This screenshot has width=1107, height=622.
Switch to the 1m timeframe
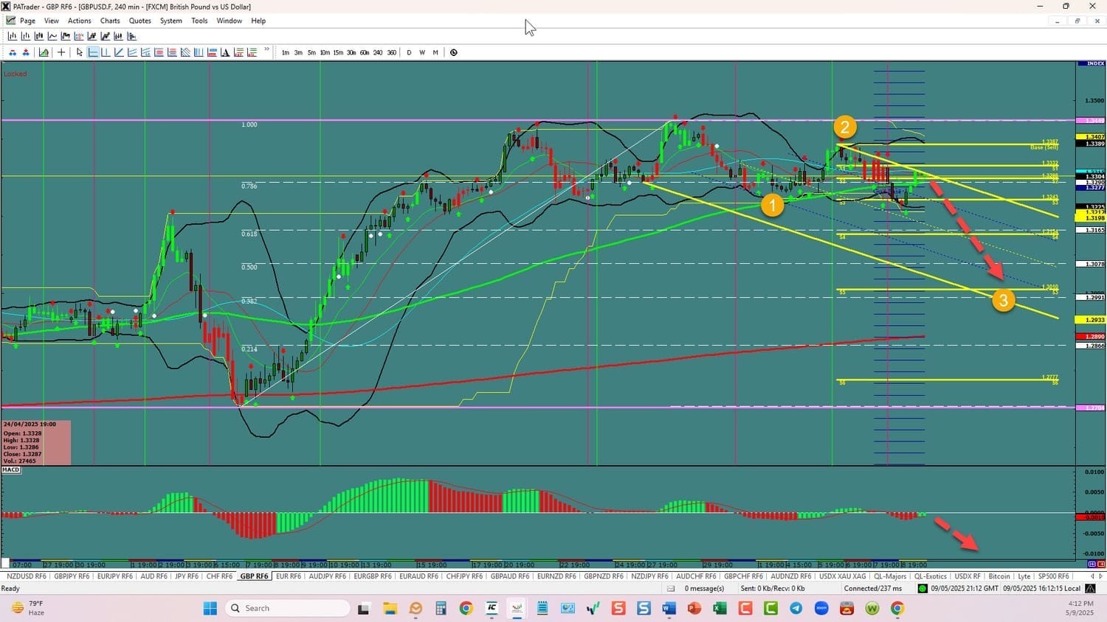pos(286,52)
